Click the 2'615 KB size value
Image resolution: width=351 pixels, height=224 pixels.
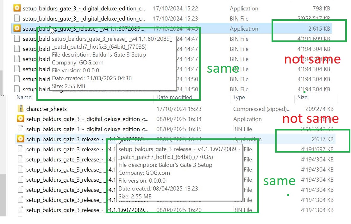click(319, 29)
